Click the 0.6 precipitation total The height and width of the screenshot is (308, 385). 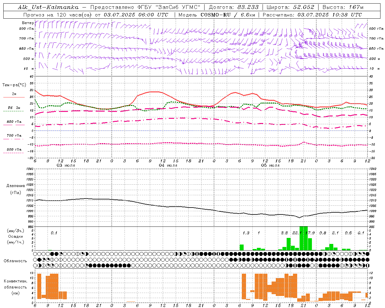pos(348,233)
